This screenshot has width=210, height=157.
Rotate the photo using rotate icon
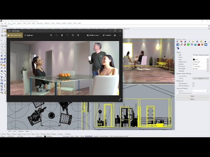(x=73, y=35)
